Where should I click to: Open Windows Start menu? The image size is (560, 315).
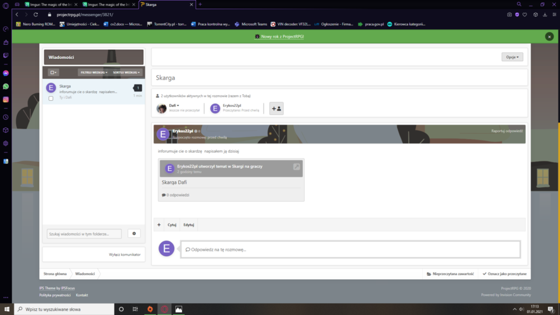pyautogui.click(x=7, y=309)
